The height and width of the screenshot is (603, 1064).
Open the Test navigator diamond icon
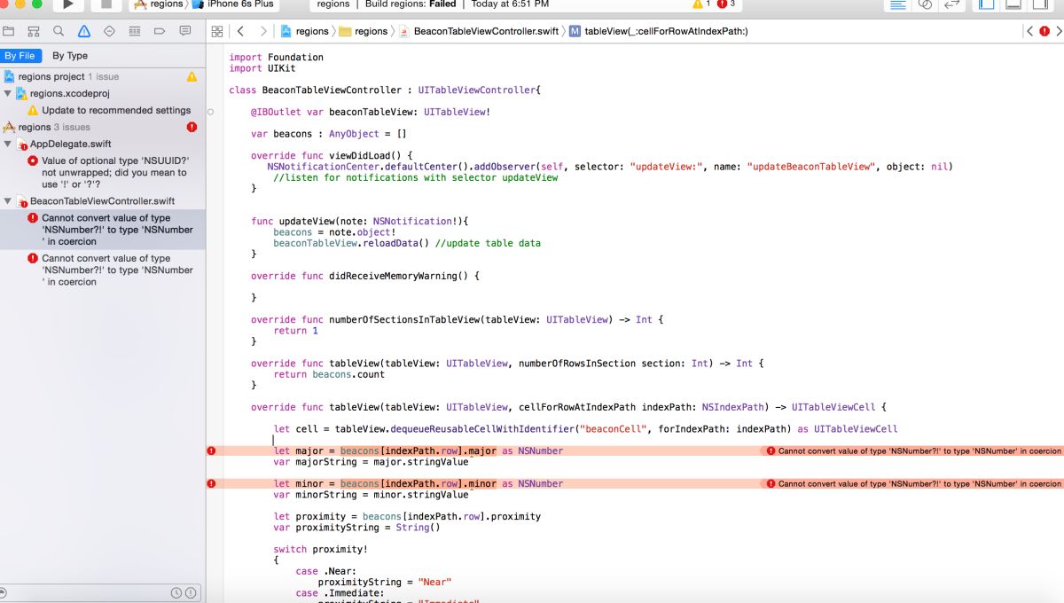pos(109,31)
